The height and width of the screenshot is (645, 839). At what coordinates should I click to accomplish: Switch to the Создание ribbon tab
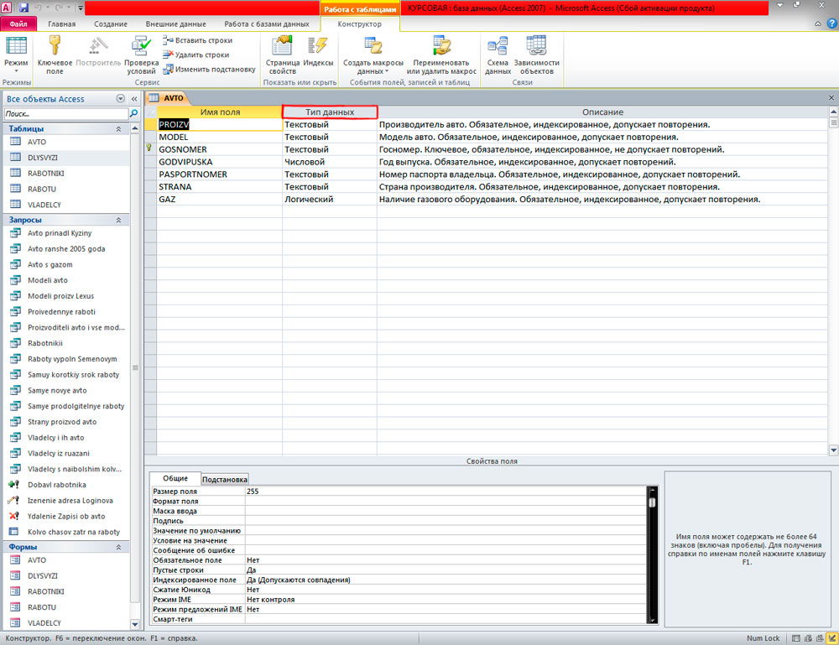111,24
